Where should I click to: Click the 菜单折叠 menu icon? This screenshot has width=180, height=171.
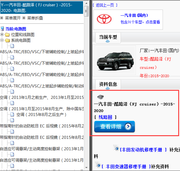point(24,18)
